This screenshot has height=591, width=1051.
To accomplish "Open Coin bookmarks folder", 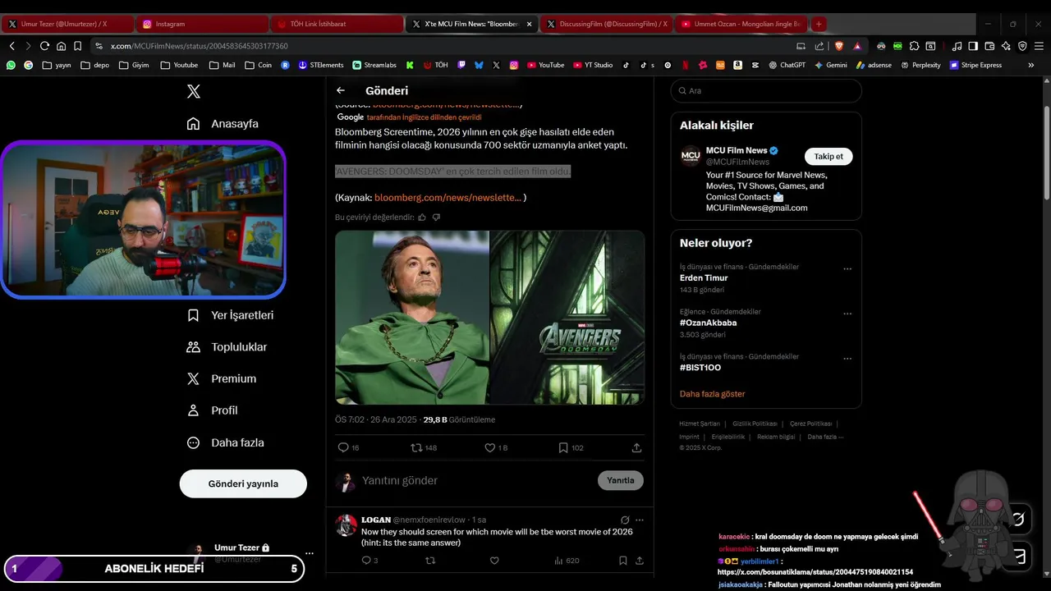I will tap(258, 65).
